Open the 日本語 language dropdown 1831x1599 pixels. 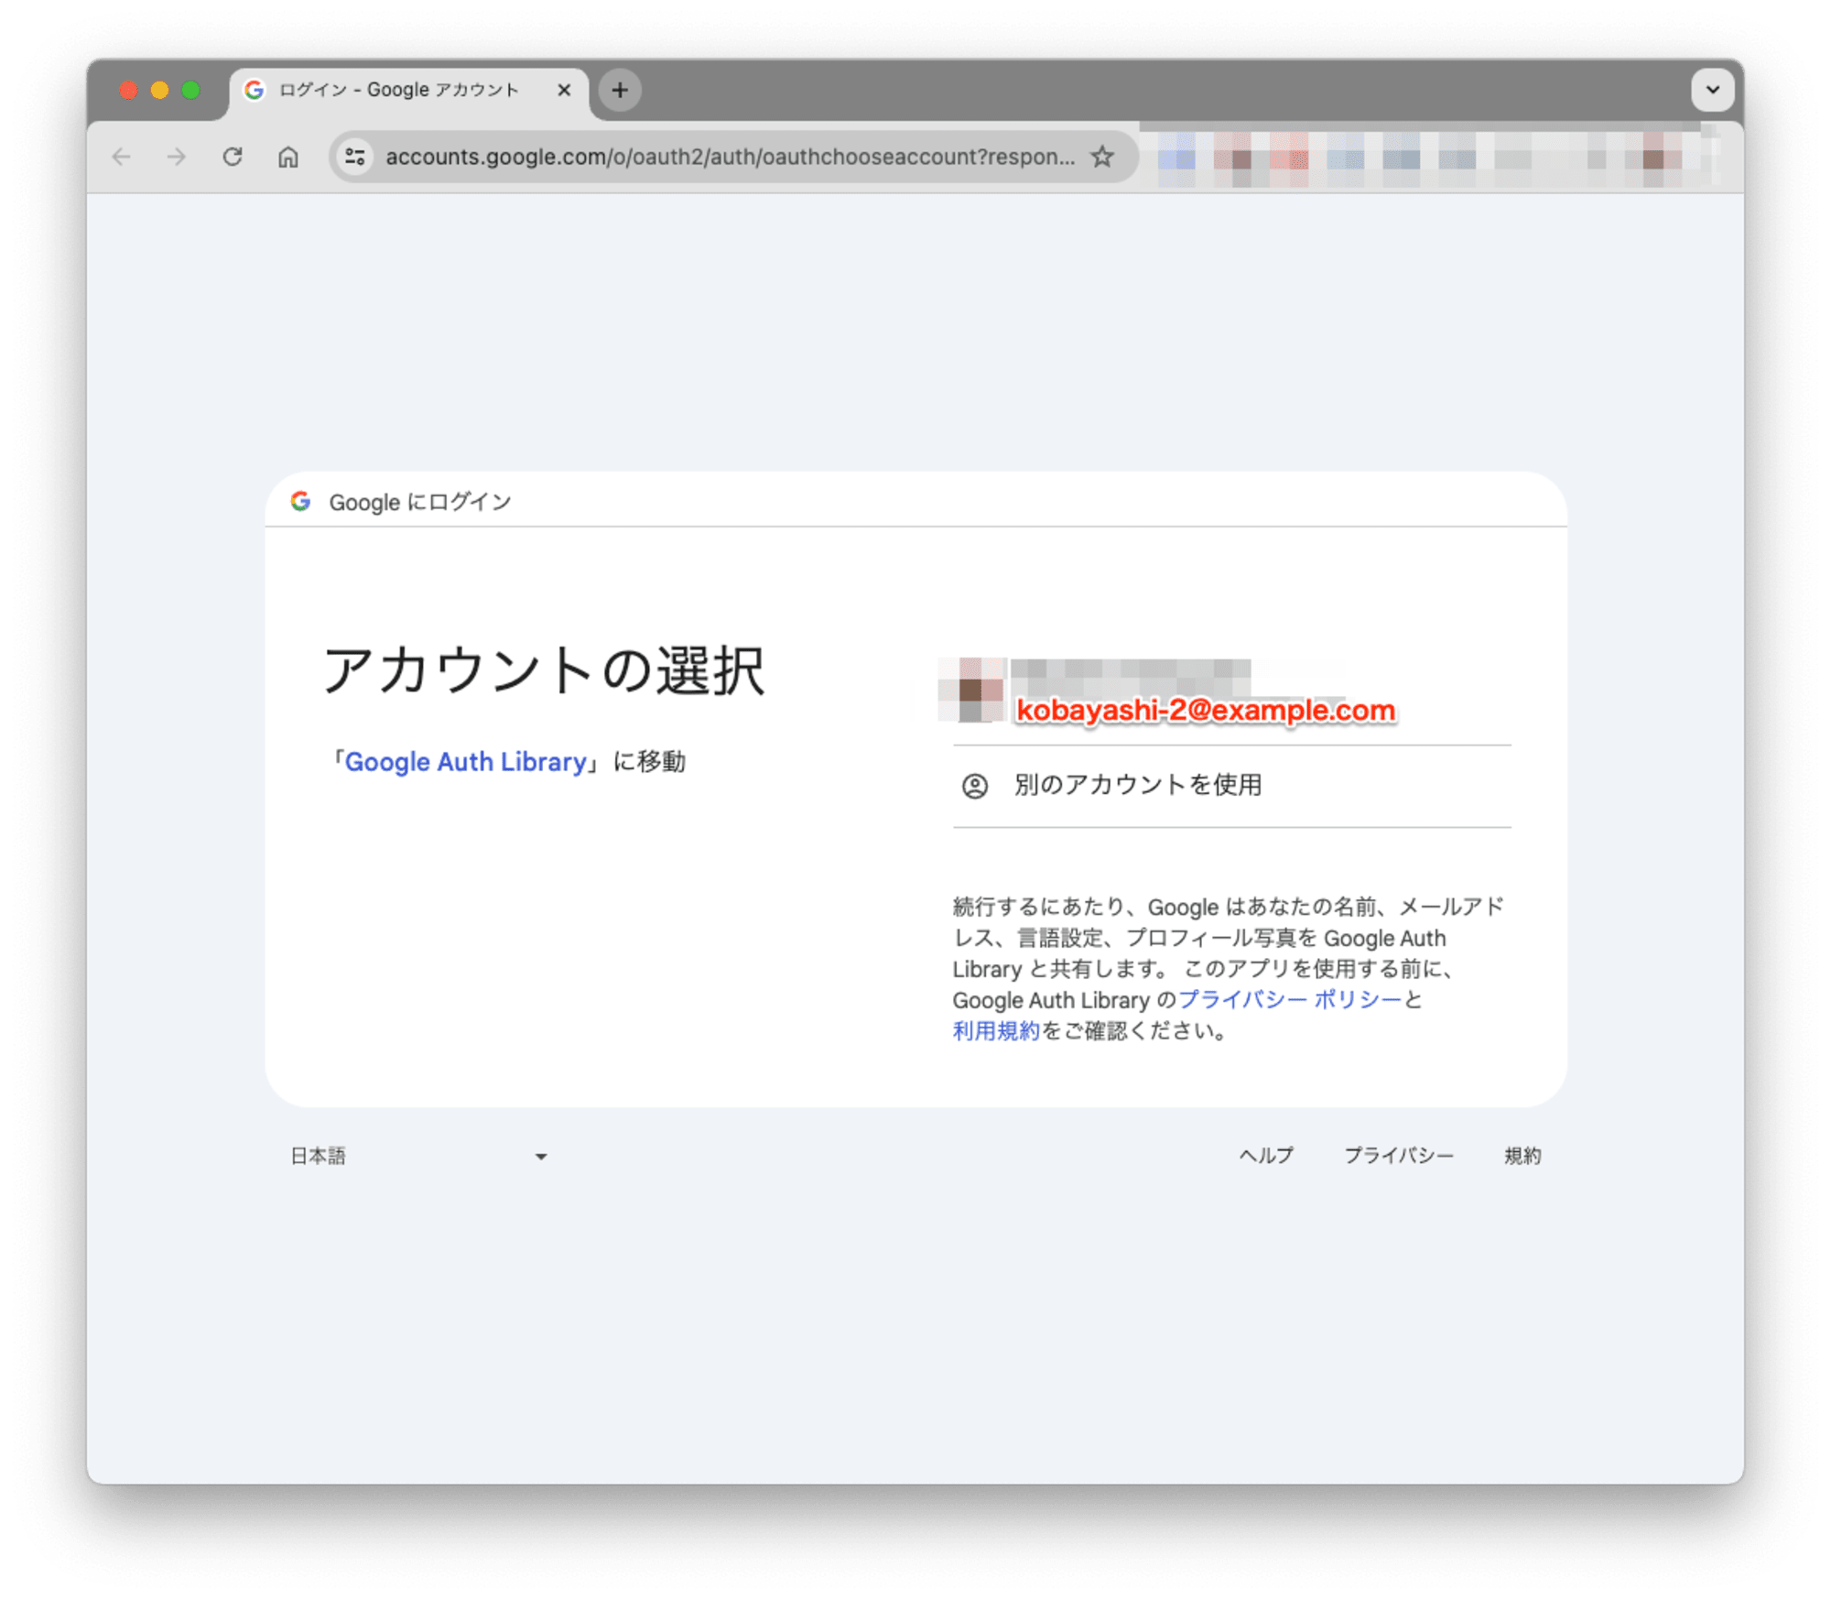click(418, 1156)
